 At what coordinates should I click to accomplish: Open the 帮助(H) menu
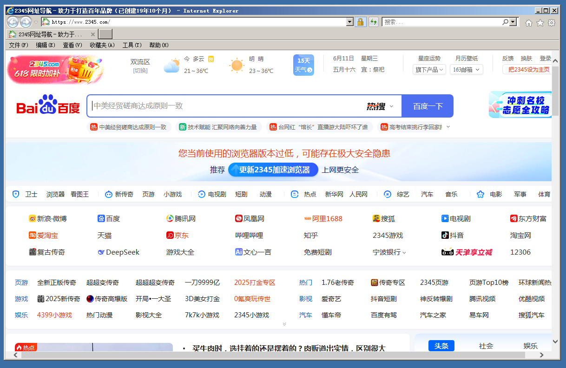pyautogui.click(x=159, y=45)
